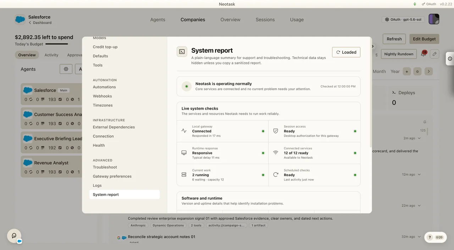Open the Agents panel gear settings icon
454x250 pixels.
tap(66, 69)
